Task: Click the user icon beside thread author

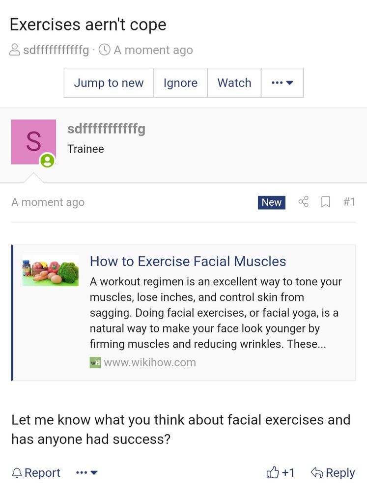Action: pos(15,50)
